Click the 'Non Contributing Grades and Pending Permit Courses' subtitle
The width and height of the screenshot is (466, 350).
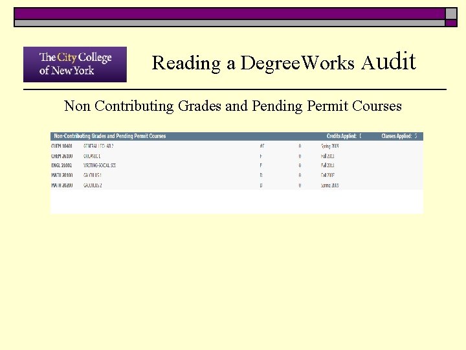point(233,106)
